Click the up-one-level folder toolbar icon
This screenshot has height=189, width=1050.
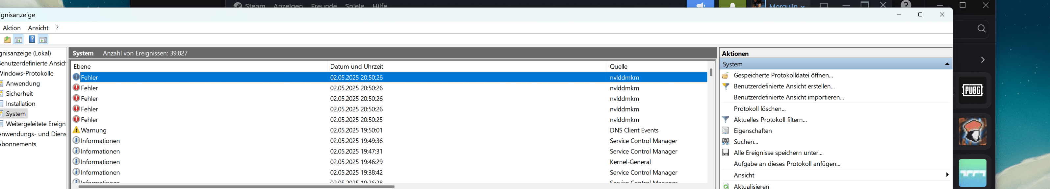(7, 39)
